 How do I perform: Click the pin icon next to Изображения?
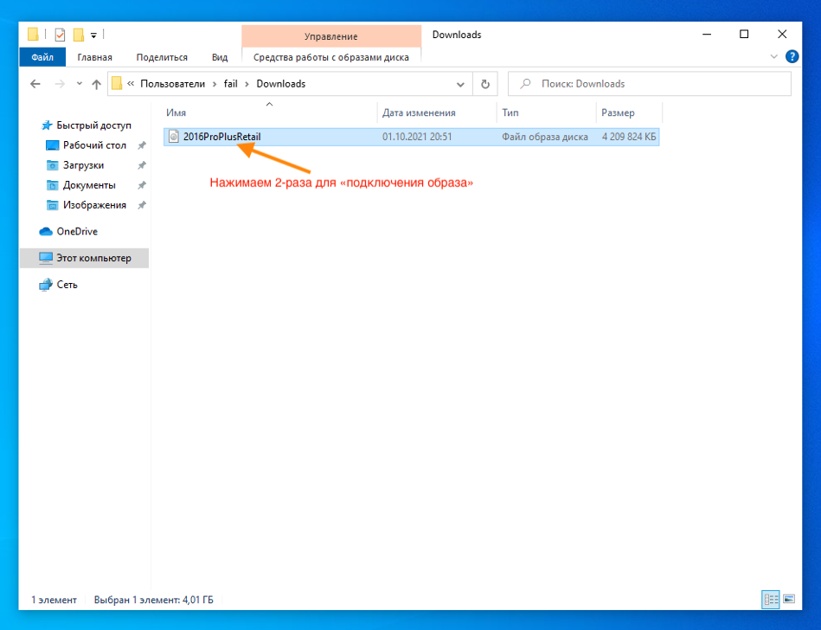[x=141, y=205]
